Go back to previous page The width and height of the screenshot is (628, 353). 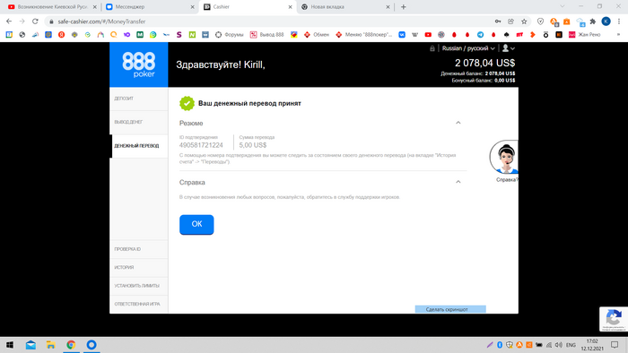pos(9,22)
